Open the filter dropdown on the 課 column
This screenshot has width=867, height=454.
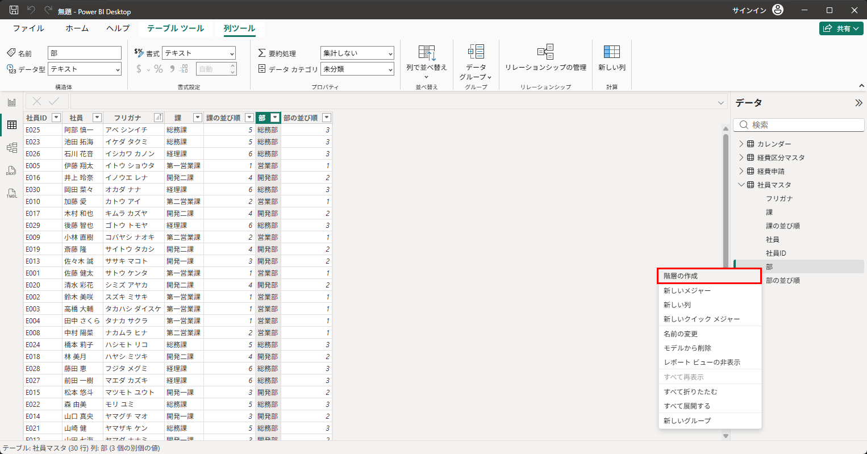198,118
